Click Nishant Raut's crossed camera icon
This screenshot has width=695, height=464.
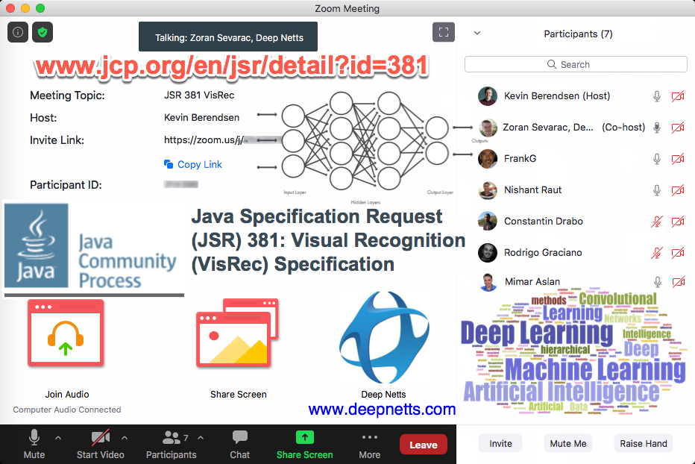click(x=678, y=190)
